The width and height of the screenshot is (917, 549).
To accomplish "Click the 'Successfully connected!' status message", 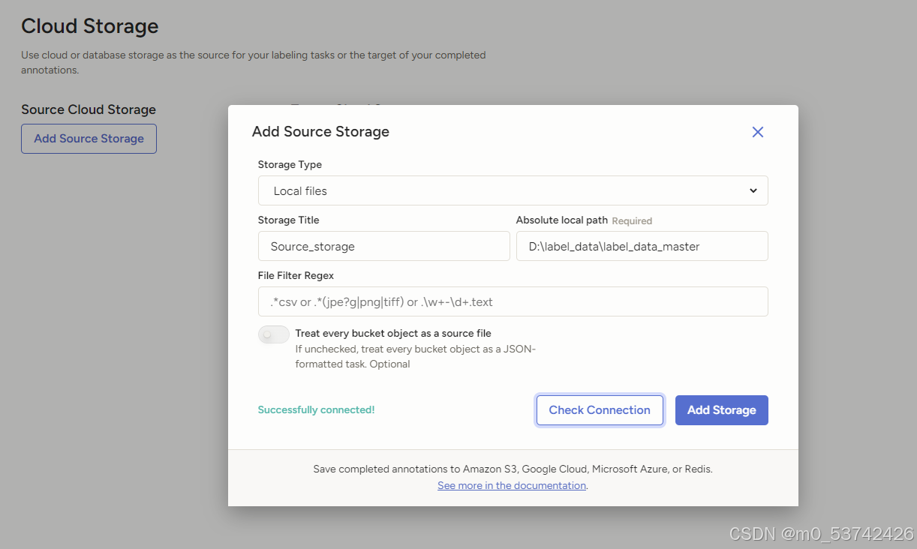I will 316,409.
